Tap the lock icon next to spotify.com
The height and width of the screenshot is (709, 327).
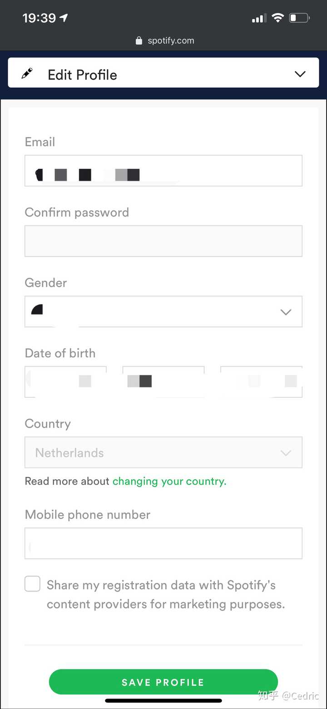139,41
